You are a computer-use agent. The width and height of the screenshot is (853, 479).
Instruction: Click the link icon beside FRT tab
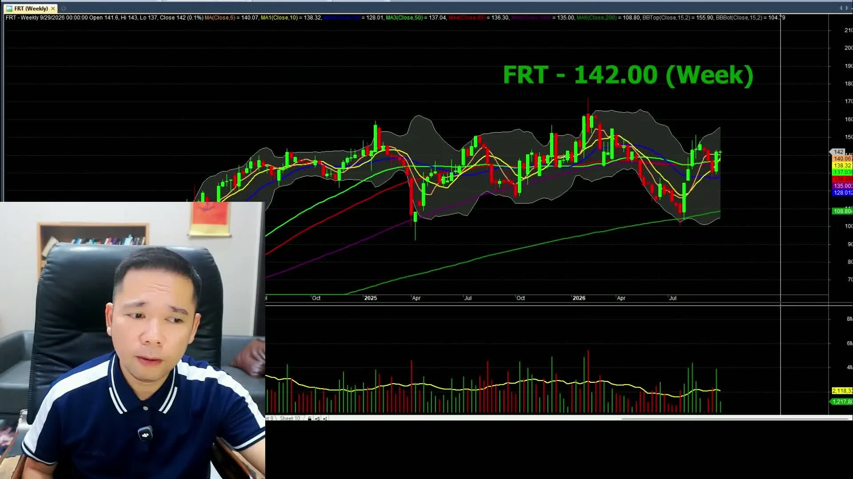point(64,8)
